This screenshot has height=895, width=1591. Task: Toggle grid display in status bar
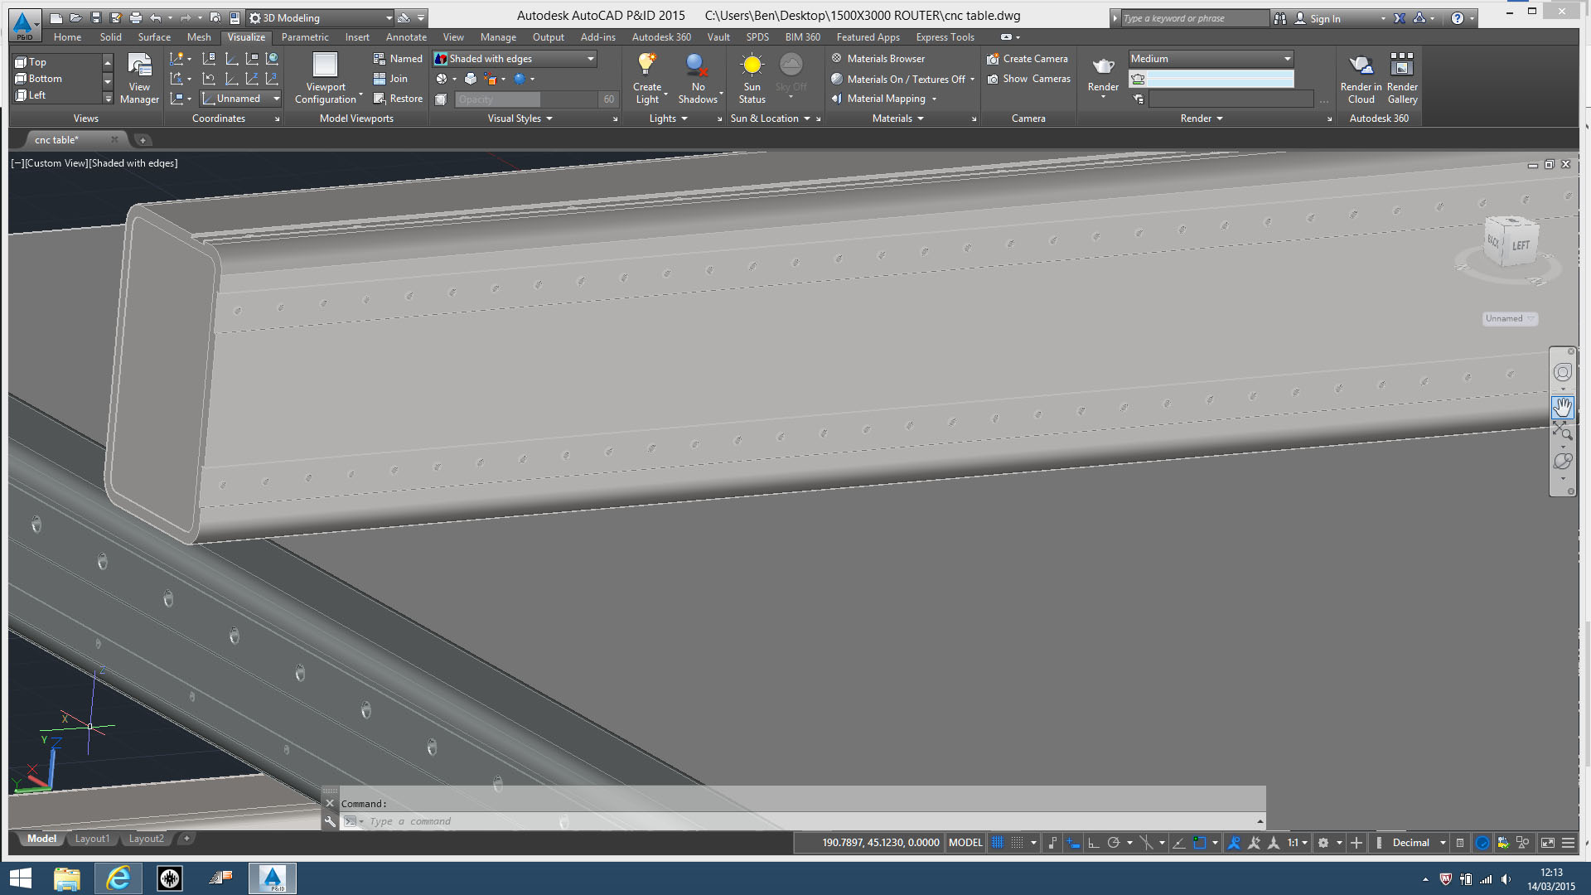tap(998, 843)
